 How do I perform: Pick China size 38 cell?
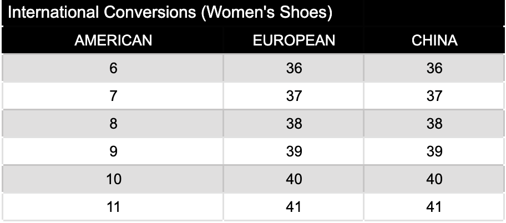(x=434, y=123)
